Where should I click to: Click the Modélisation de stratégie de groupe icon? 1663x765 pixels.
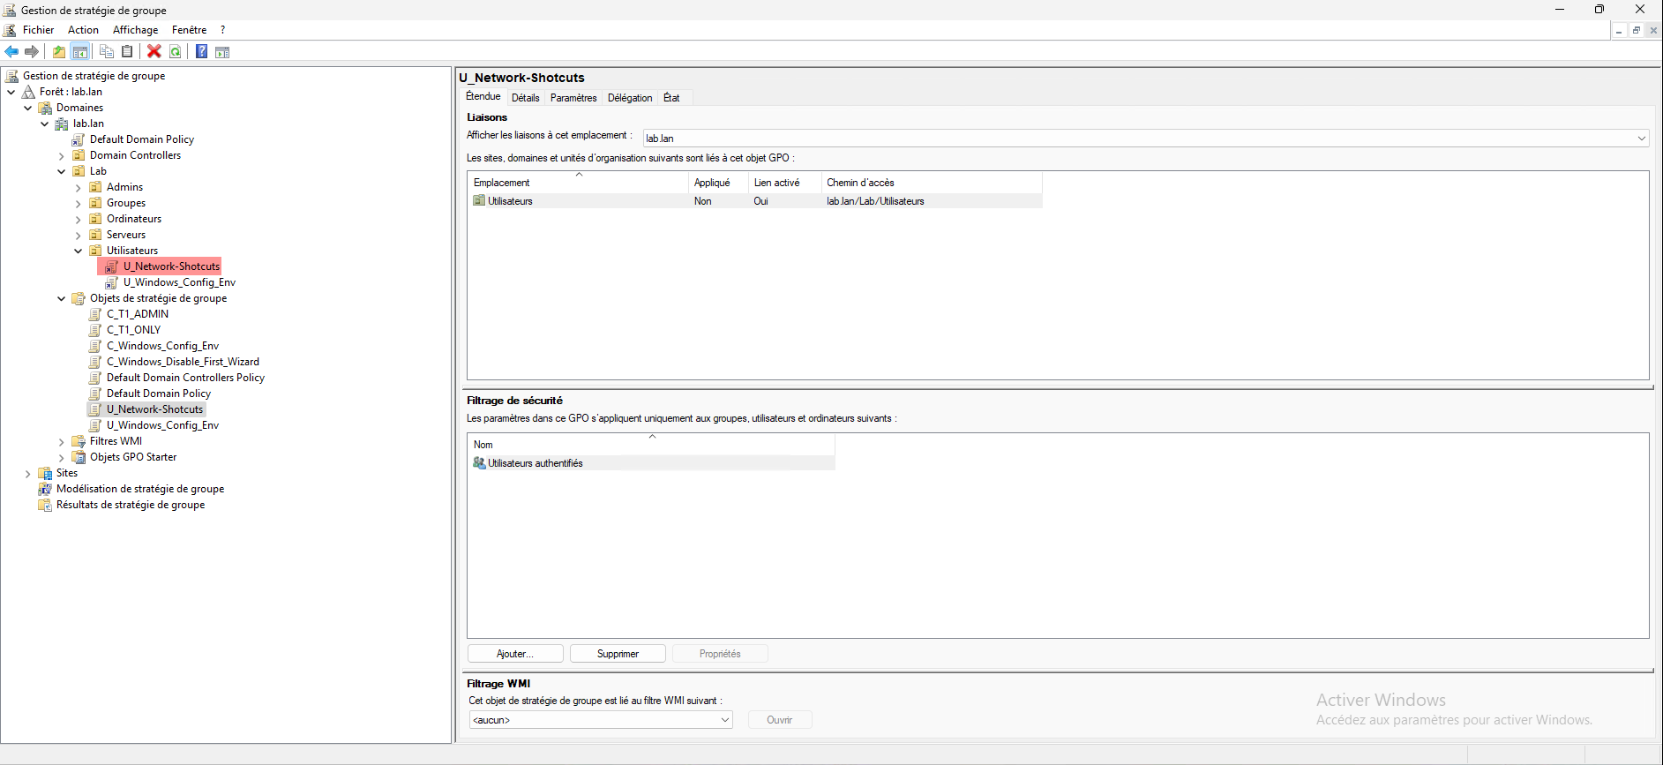(45, 489)
